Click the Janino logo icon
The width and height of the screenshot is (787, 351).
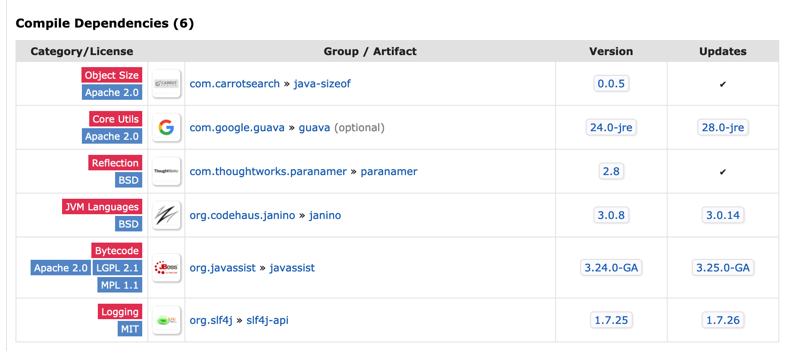[166, 215]
